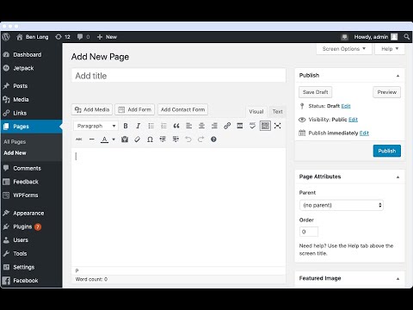This screenshot has width=413, height=310.
Task: Open the text color picker arrow
Action: [x=114, y=139]
